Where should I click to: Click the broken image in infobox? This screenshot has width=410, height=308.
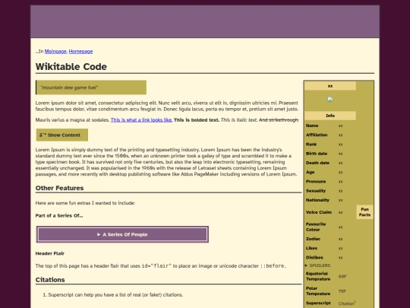[x=330, y=100]
